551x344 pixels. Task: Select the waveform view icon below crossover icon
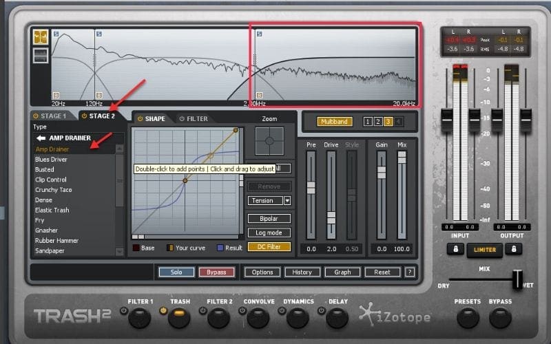point(41,56)
